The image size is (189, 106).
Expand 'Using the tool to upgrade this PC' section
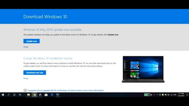(x=66, y=90)
